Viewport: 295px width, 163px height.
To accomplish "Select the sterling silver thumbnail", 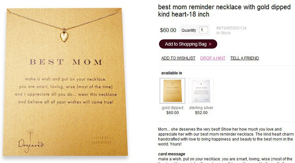I will tap(201, 91).
